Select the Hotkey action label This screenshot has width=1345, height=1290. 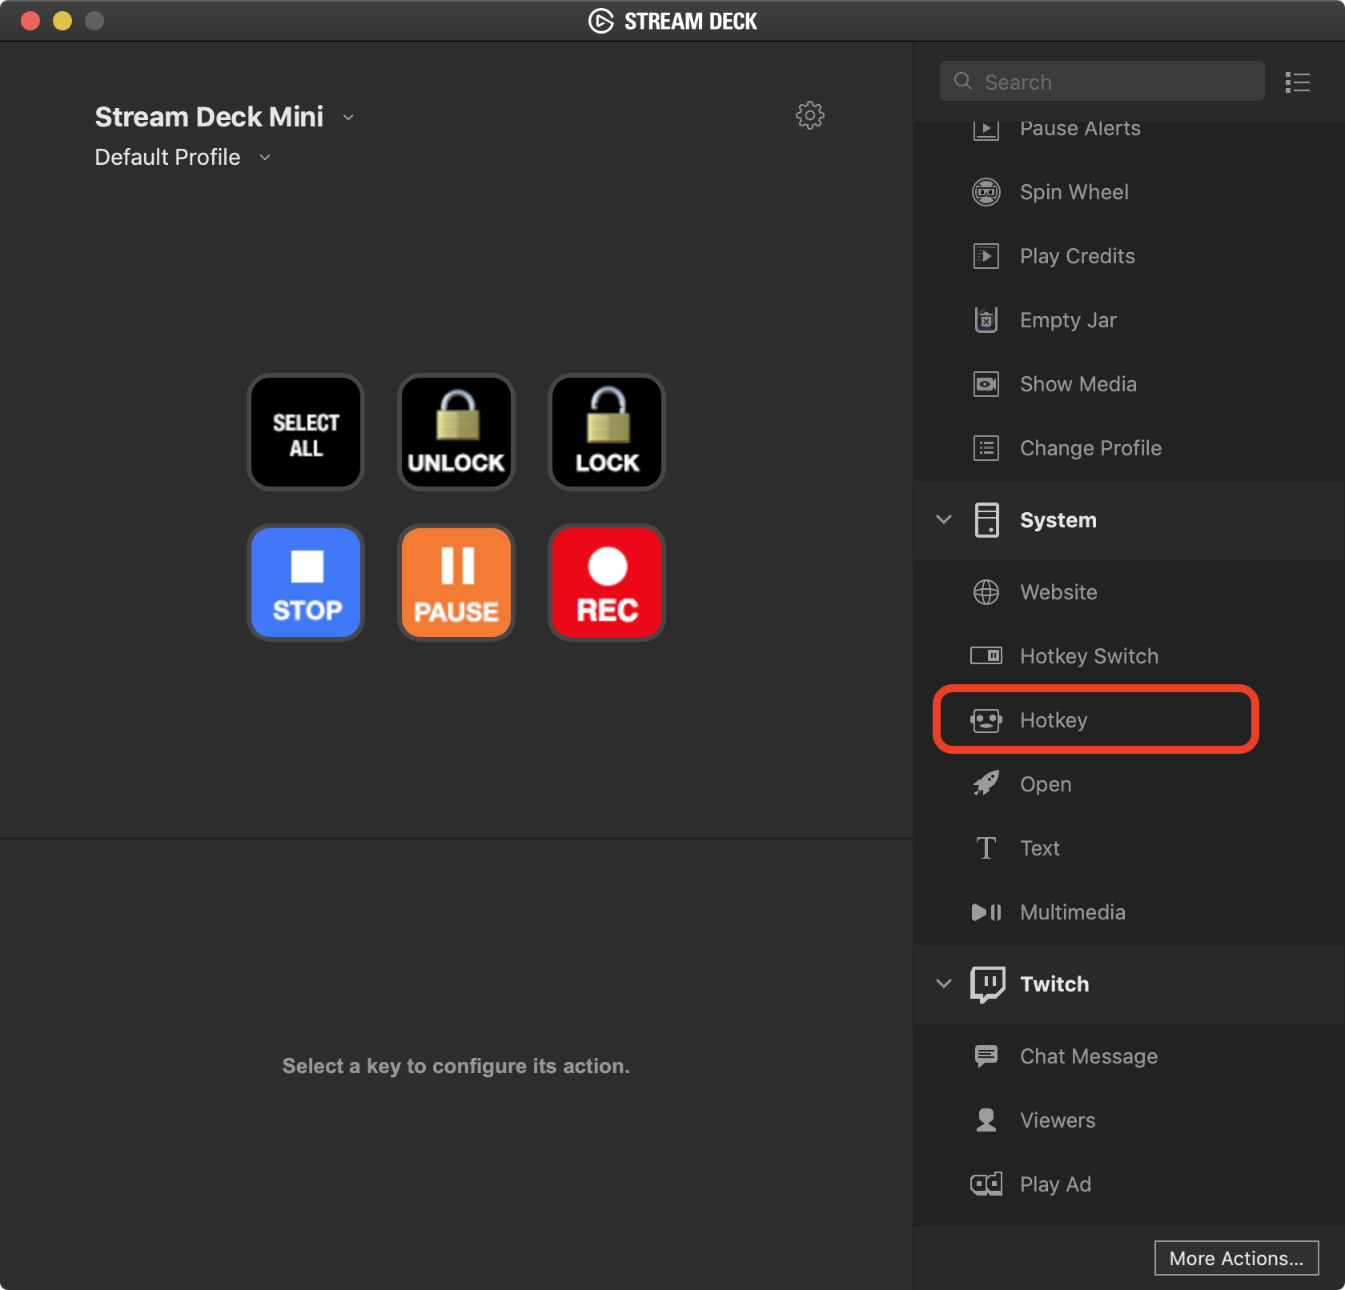pos(1054,720)
